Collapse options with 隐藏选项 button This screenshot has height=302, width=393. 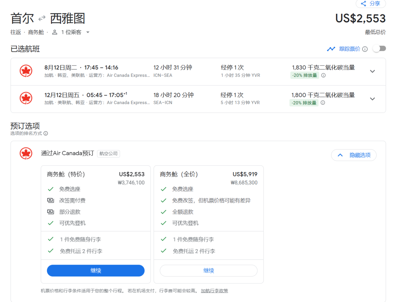point(354,155)
